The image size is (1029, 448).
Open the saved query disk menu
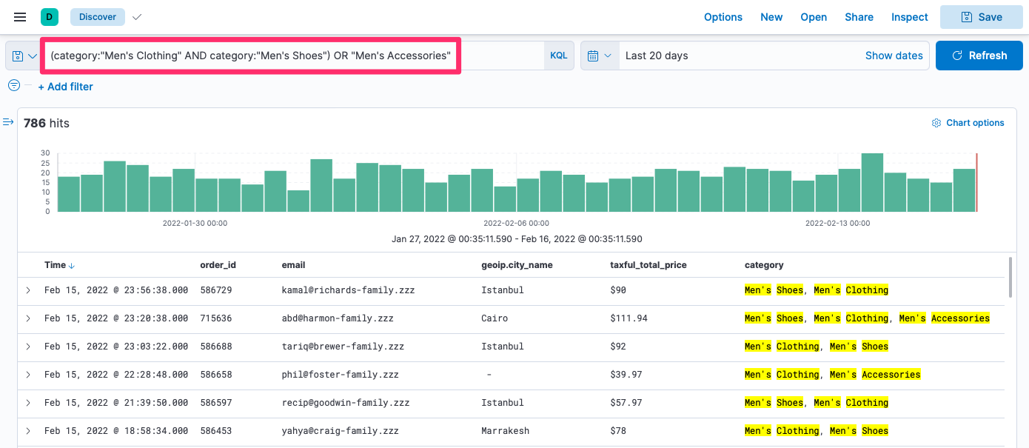pyautogui.click(x=23, y=56)
